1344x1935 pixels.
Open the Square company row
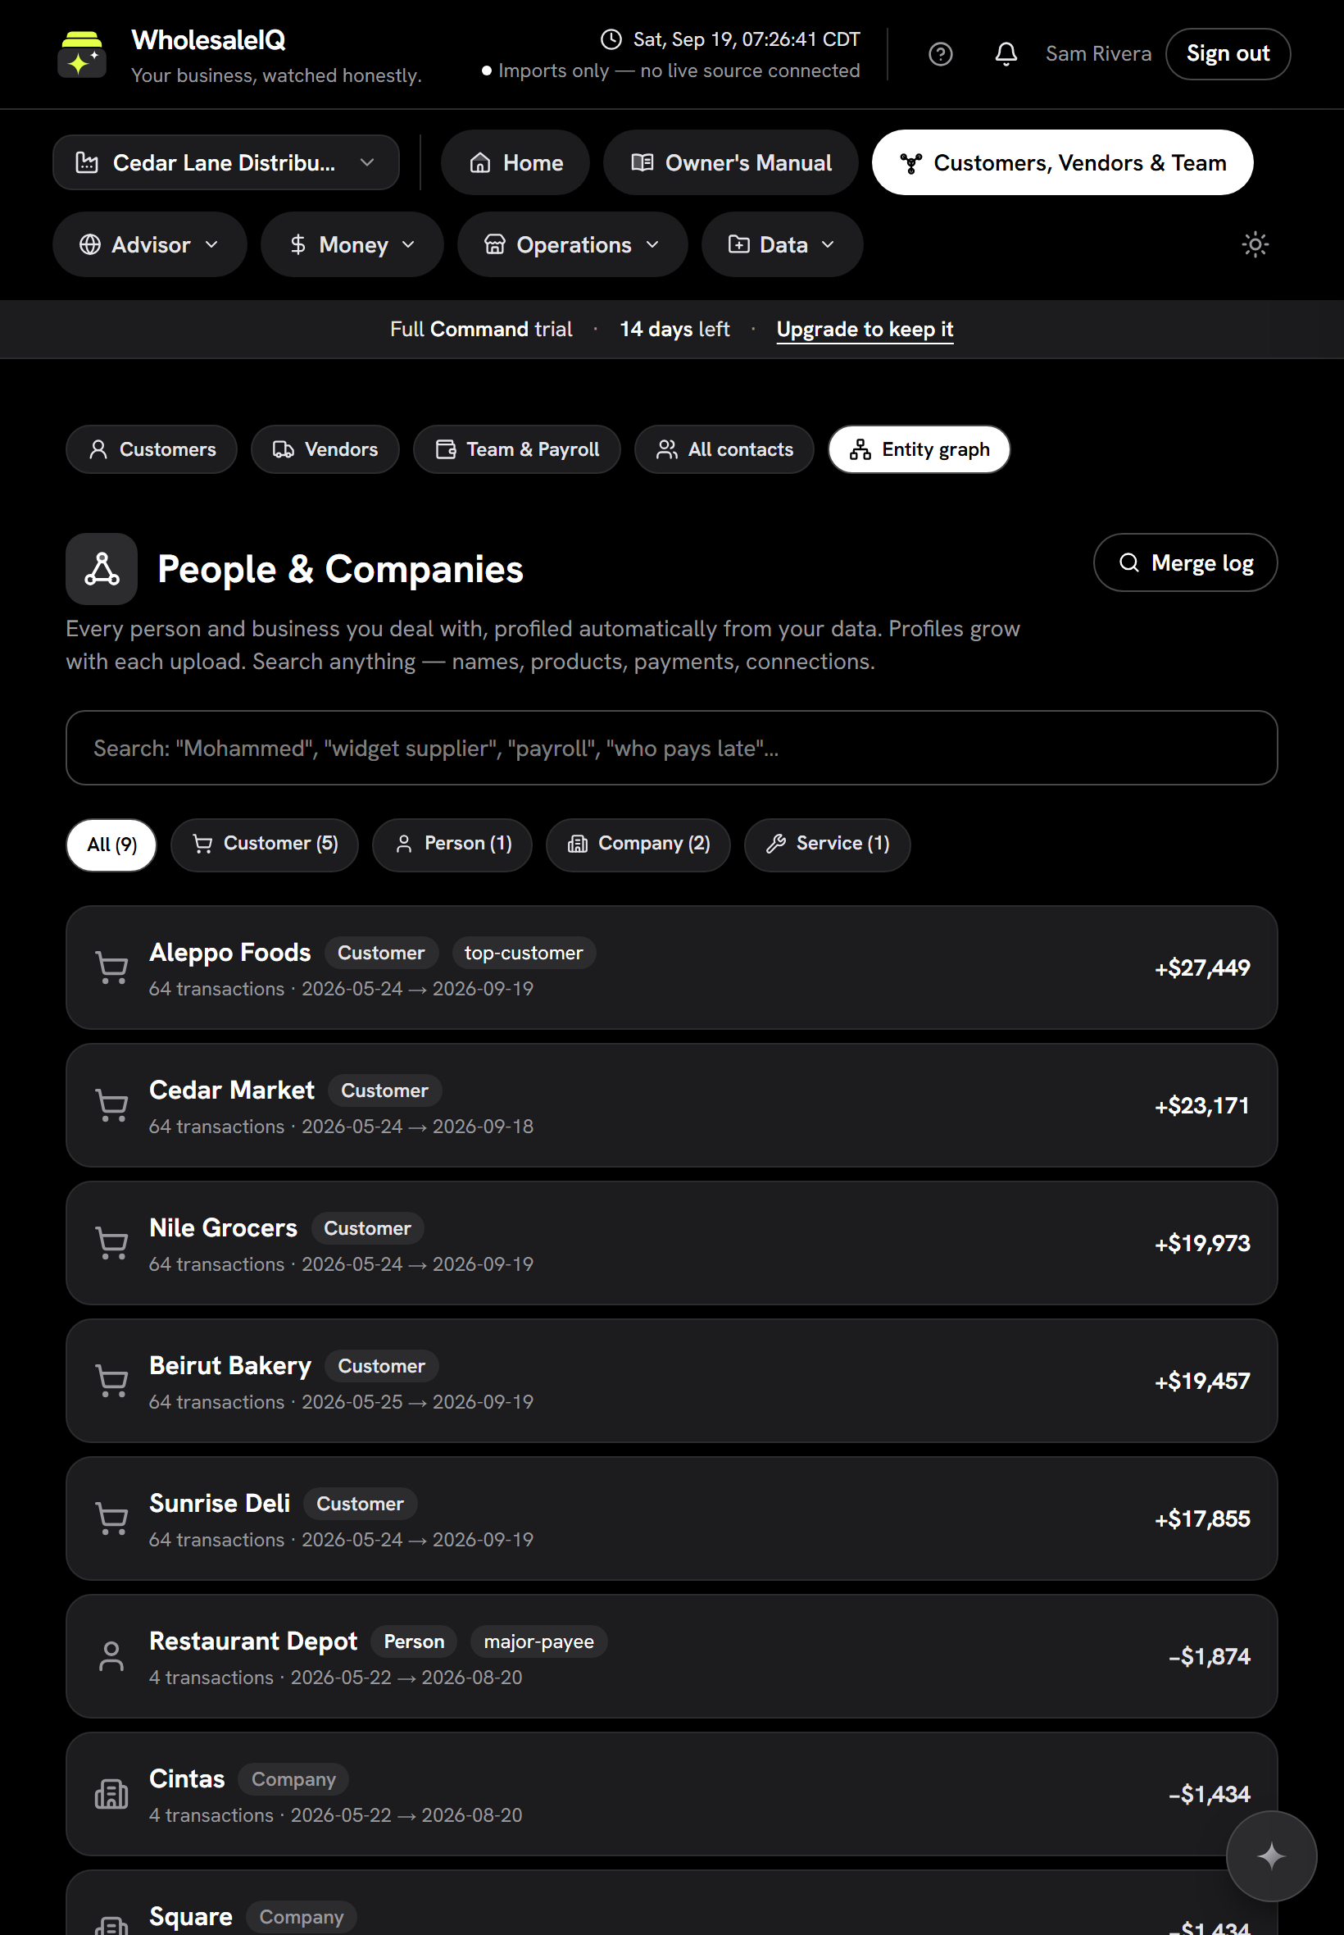[x=671, y=1903]
